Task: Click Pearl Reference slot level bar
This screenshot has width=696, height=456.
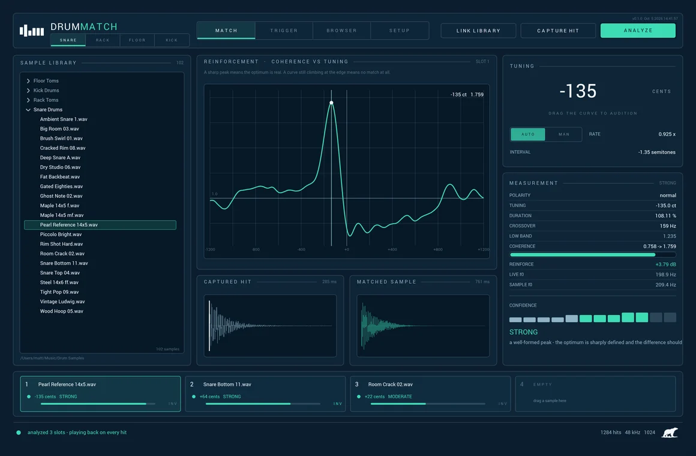Action: tap(98, 404)
